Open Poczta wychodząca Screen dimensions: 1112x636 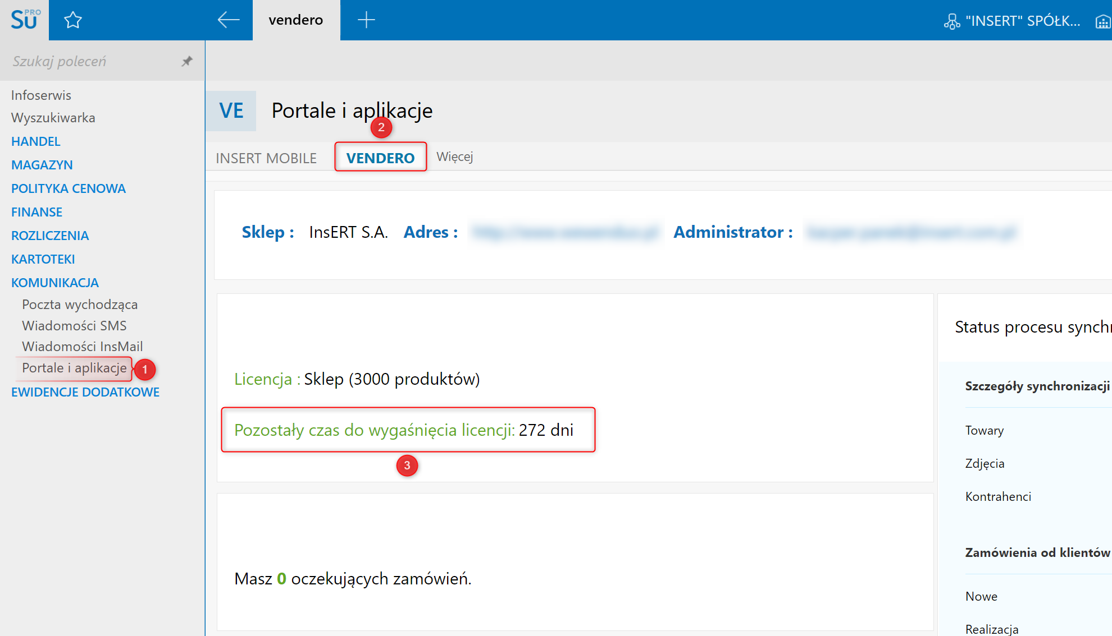pos(80,305)
